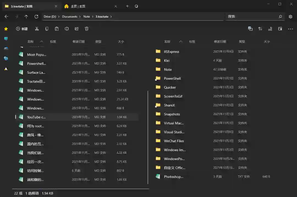297x197 pixels.
Task: Expand chevron after 3.tractate in breadcrumb
Action: (111, 17)
